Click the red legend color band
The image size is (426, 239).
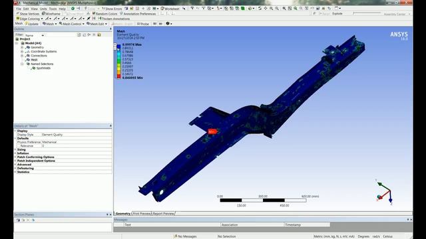(x=118, y=77)
